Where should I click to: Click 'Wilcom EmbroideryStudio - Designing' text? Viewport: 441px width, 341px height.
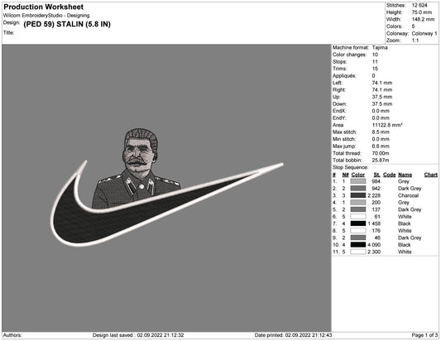(46, 16)
